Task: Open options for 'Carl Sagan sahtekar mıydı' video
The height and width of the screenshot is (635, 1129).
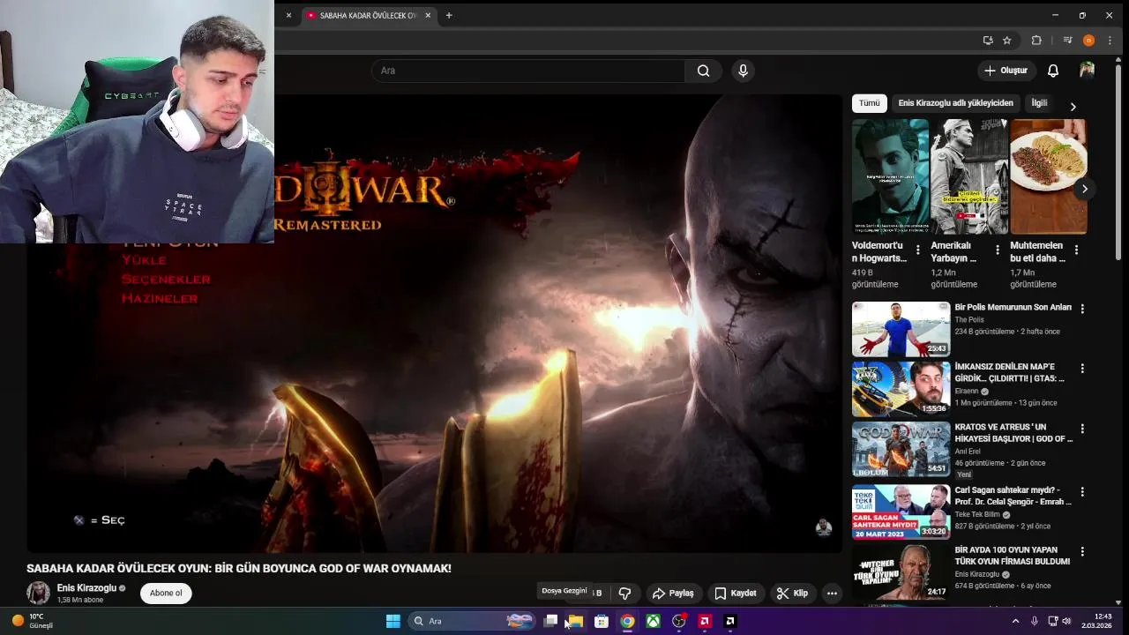Action: [x=1082, y=491]
